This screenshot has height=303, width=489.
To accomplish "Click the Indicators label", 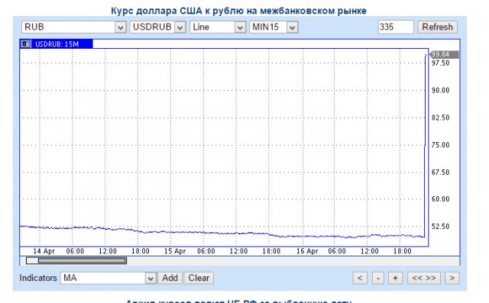I will click(x=38, y=278).
